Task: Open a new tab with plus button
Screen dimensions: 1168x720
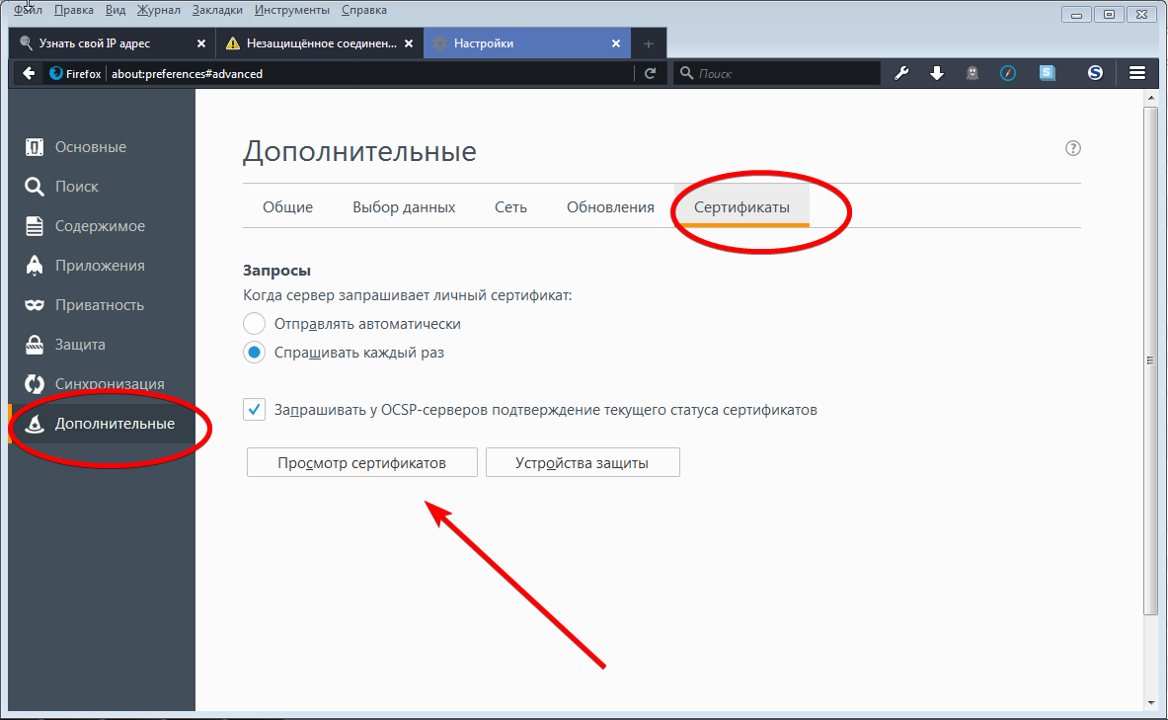Action: pos(648,44)
